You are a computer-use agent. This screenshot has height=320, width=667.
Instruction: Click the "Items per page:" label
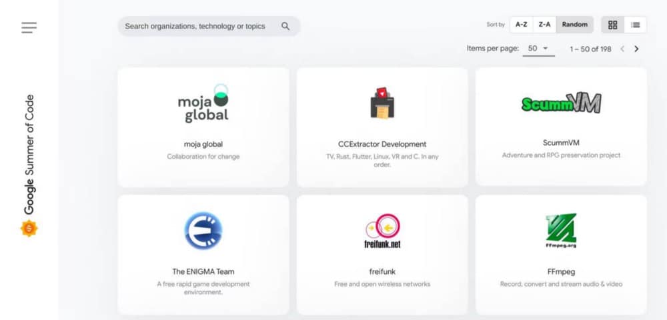point(493,49)
